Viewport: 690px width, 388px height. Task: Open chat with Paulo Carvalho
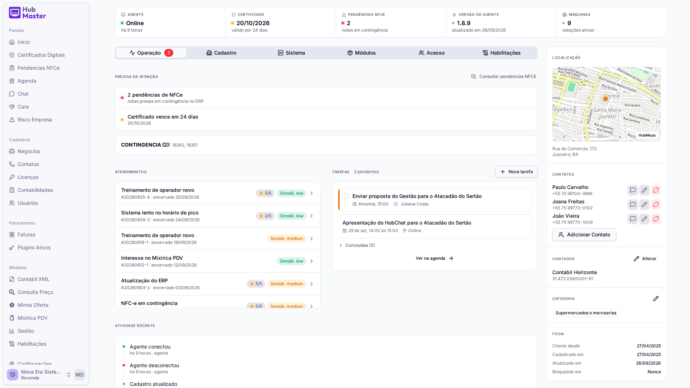click(632, 190)
